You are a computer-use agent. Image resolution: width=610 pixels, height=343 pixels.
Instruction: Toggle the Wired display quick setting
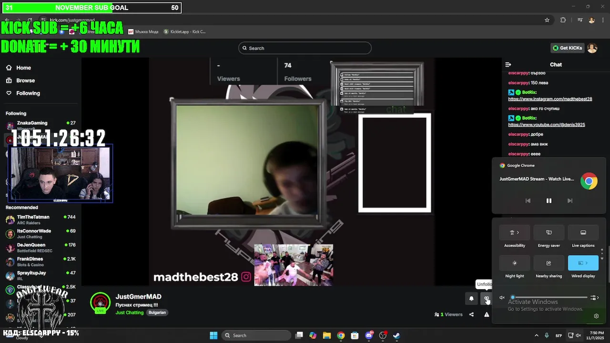pos(583,263)
